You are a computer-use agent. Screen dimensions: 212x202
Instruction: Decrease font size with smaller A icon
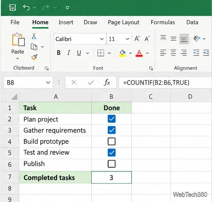[147, 39]
